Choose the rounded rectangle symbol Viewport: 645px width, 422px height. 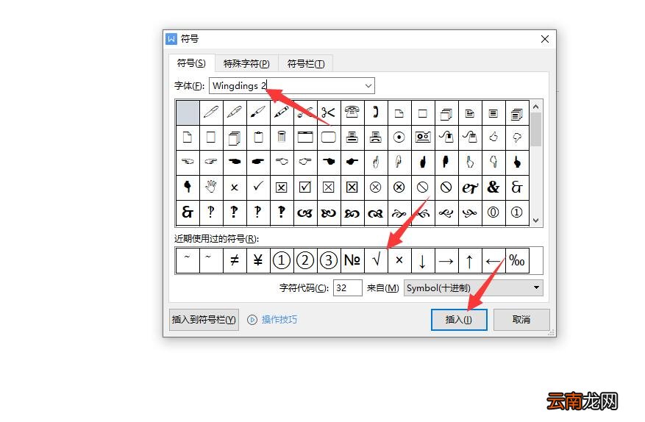point(329,137)
